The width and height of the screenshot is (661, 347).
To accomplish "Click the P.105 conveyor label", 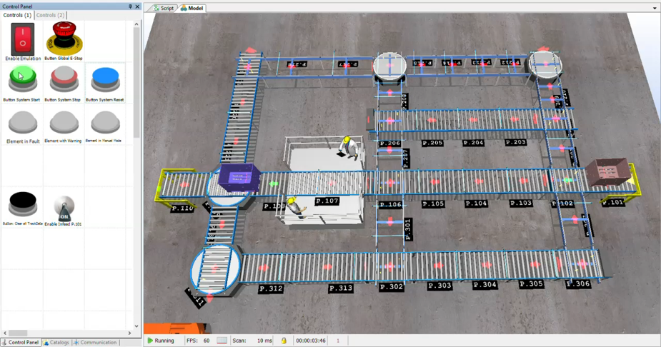I will [433, 203].
